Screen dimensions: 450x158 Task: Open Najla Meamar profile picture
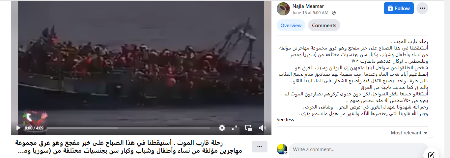283,9
